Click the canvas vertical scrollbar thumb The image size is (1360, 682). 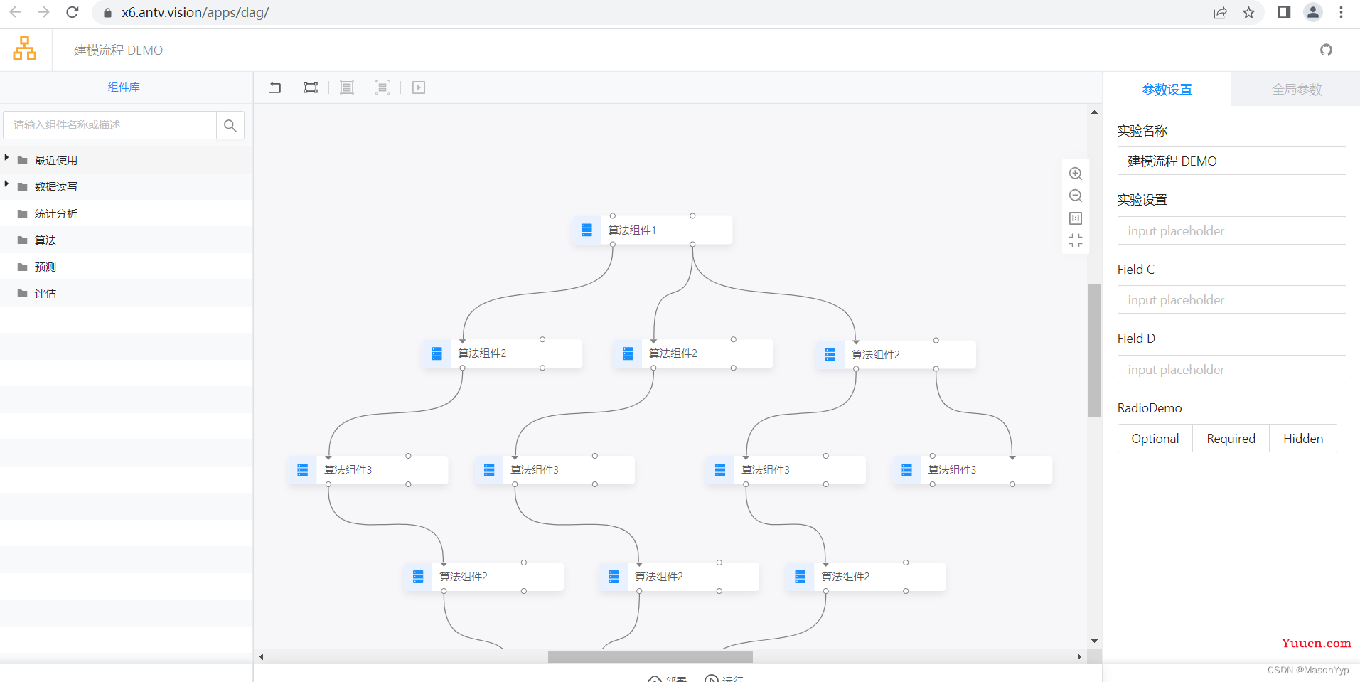click(x=1094, y=351)
